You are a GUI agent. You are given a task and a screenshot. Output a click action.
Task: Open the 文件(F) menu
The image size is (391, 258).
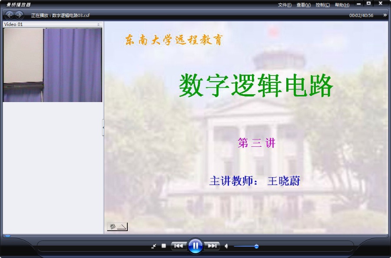[285, 5]
